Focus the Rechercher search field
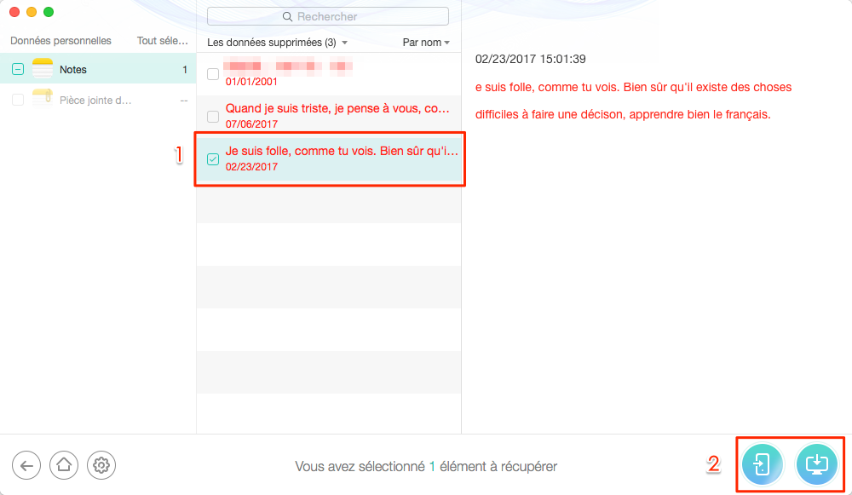Image resolution: width=852 pixels, height=495 pixels. pyautogui.click(x=328, y=16)
